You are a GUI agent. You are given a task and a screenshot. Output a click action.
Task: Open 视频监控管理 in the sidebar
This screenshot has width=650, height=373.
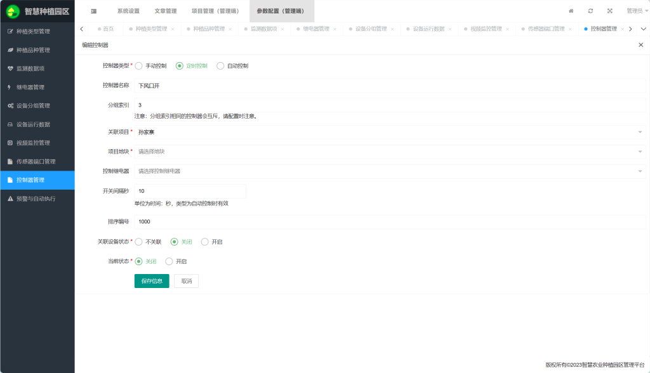click(x=33, y=143)
